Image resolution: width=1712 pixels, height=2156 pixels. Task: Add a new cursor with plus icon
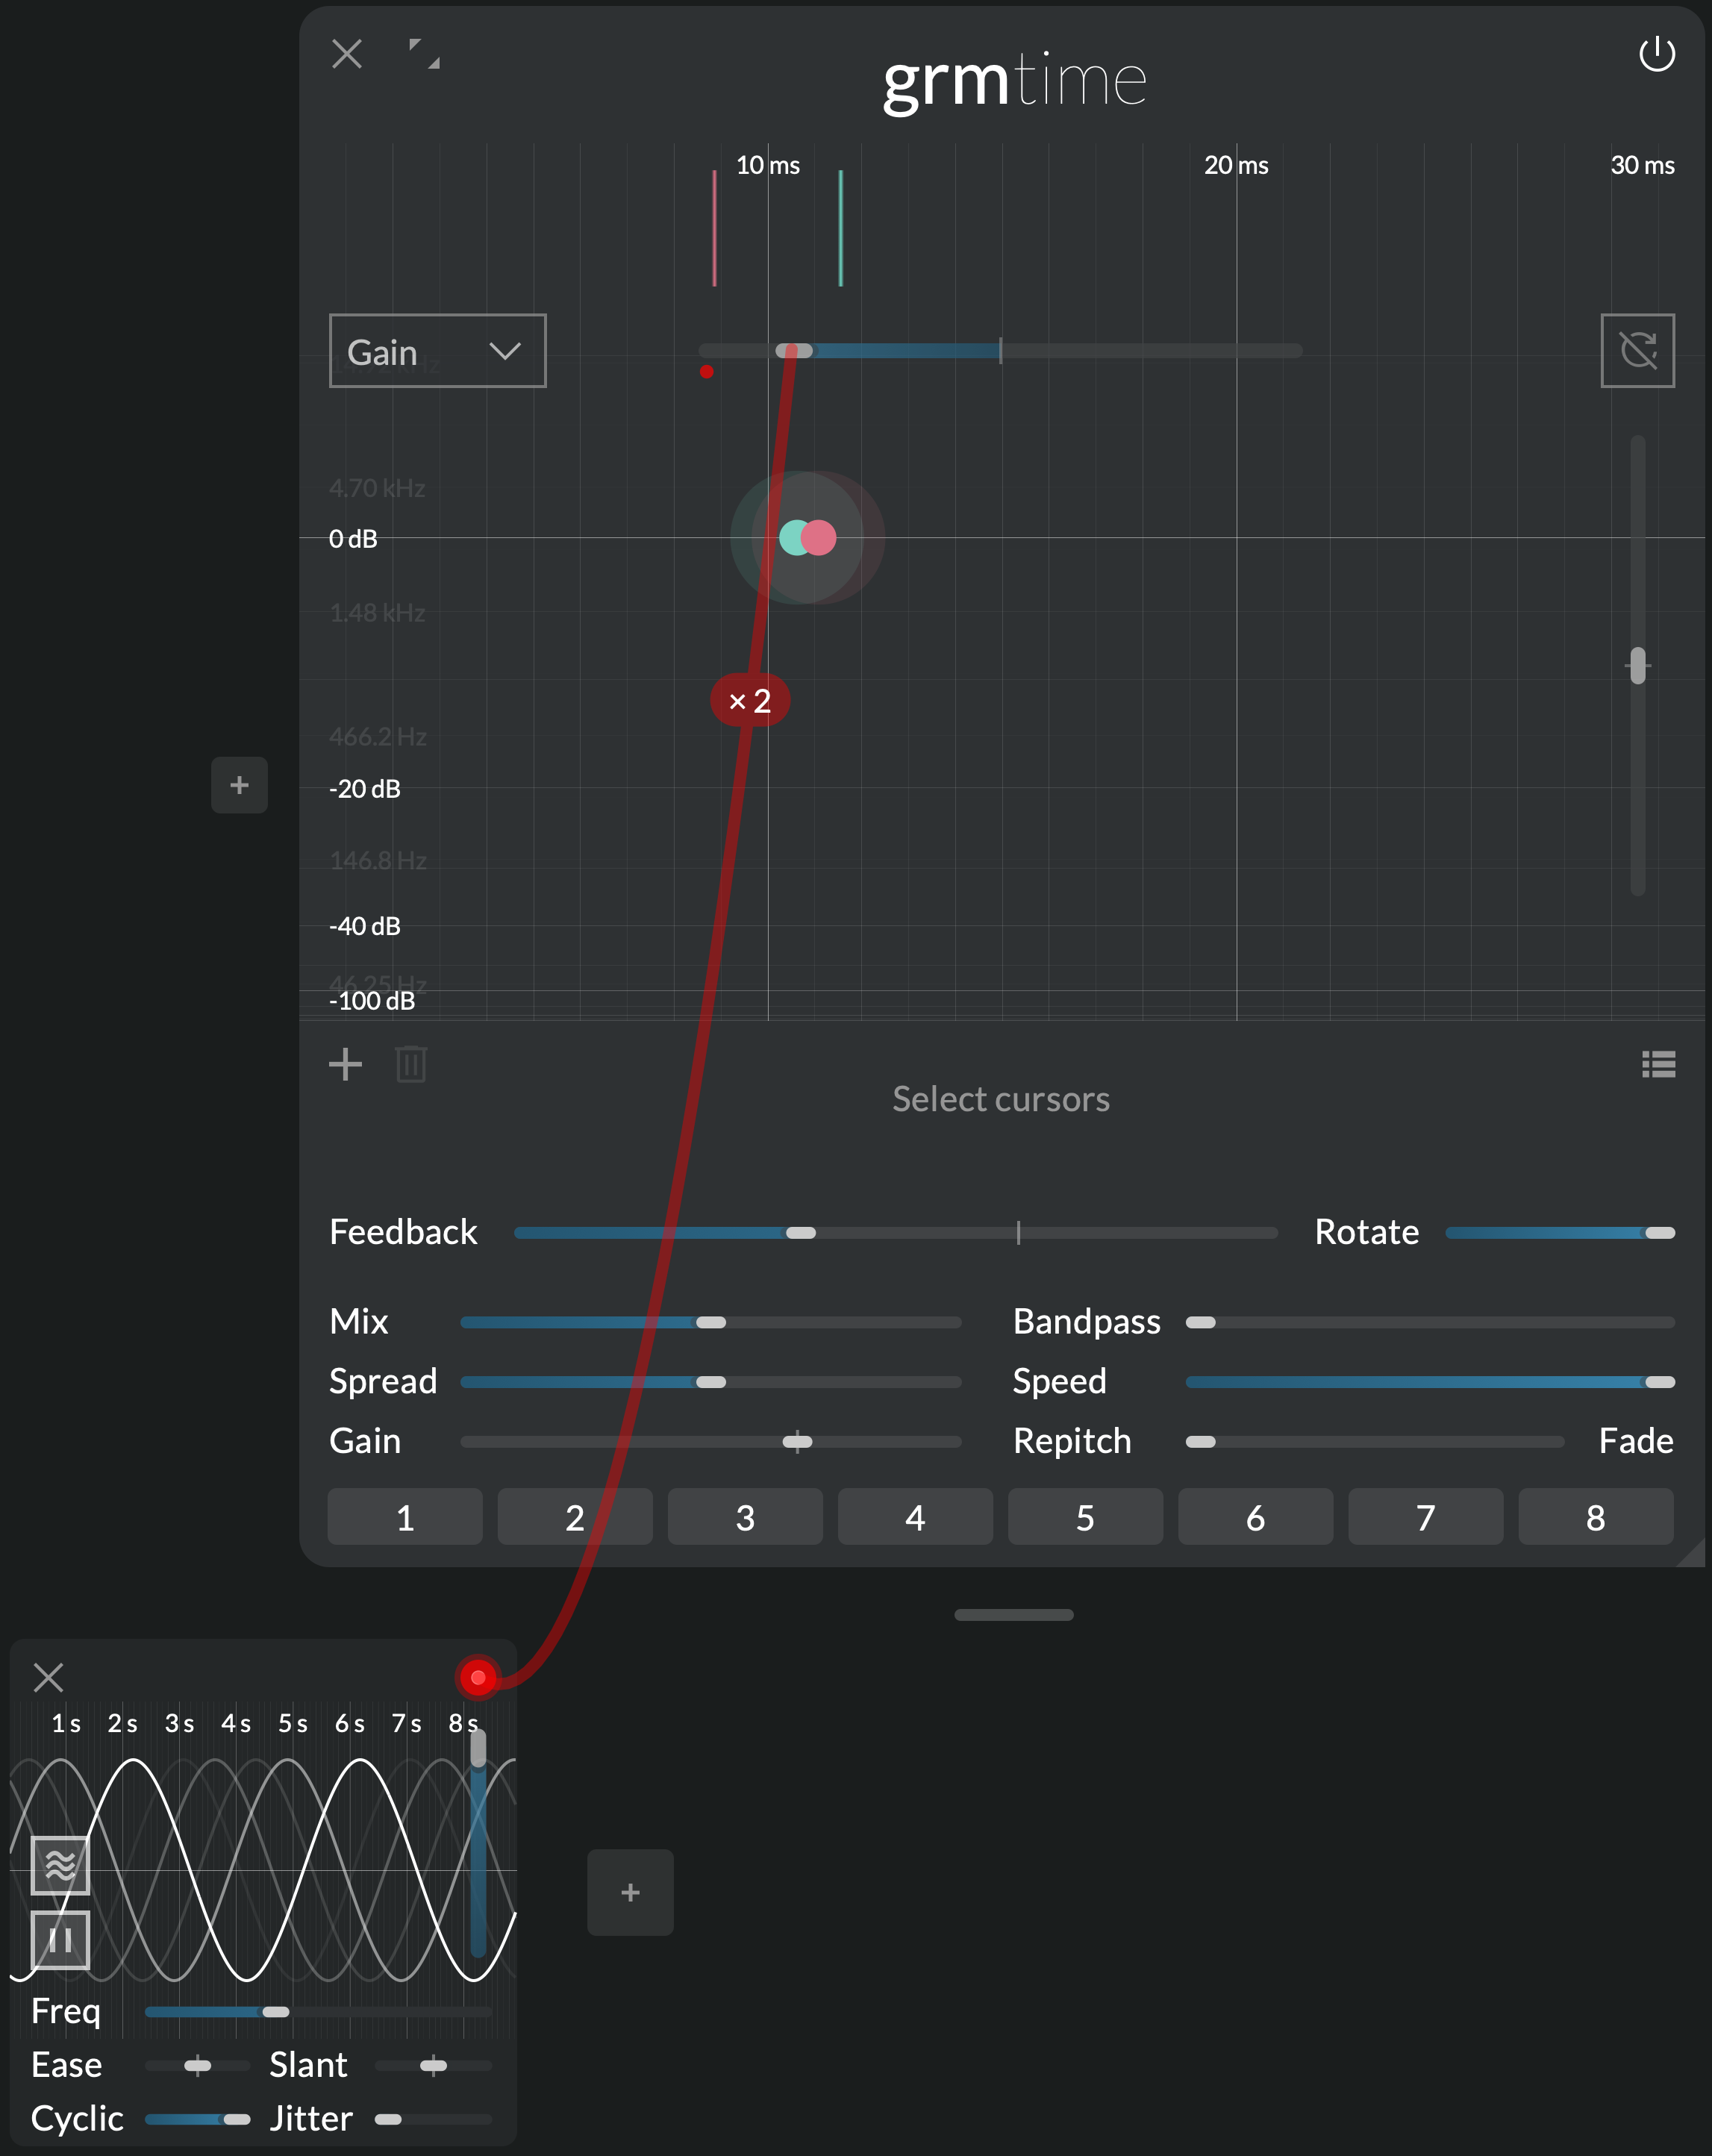coord(345,1064)
